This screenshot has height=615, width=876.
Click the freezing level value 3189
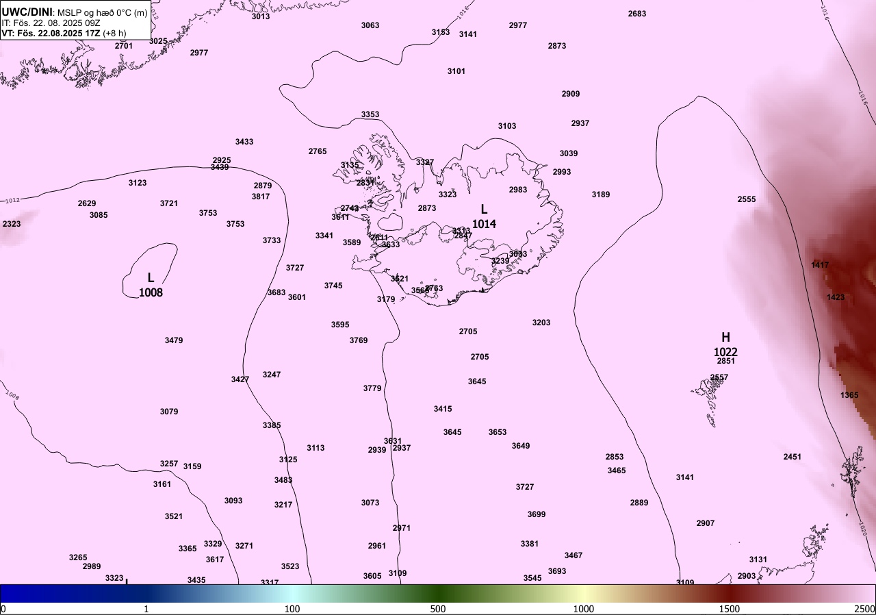pyautogui.click(x=601, y=194)
